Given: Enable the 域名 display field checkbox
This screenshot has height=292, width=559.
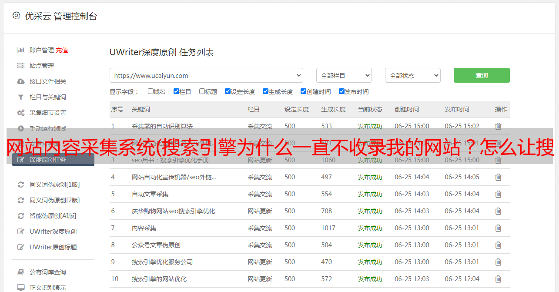Looking at the screenshot, I should coord(151,91).
